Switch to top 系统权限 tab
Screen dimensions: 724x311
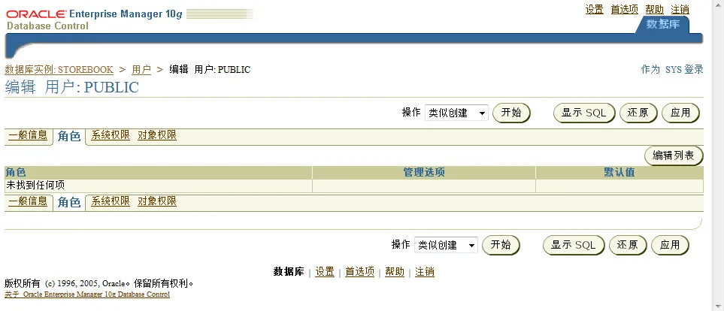pyautogui.click(x=111, y=135)
